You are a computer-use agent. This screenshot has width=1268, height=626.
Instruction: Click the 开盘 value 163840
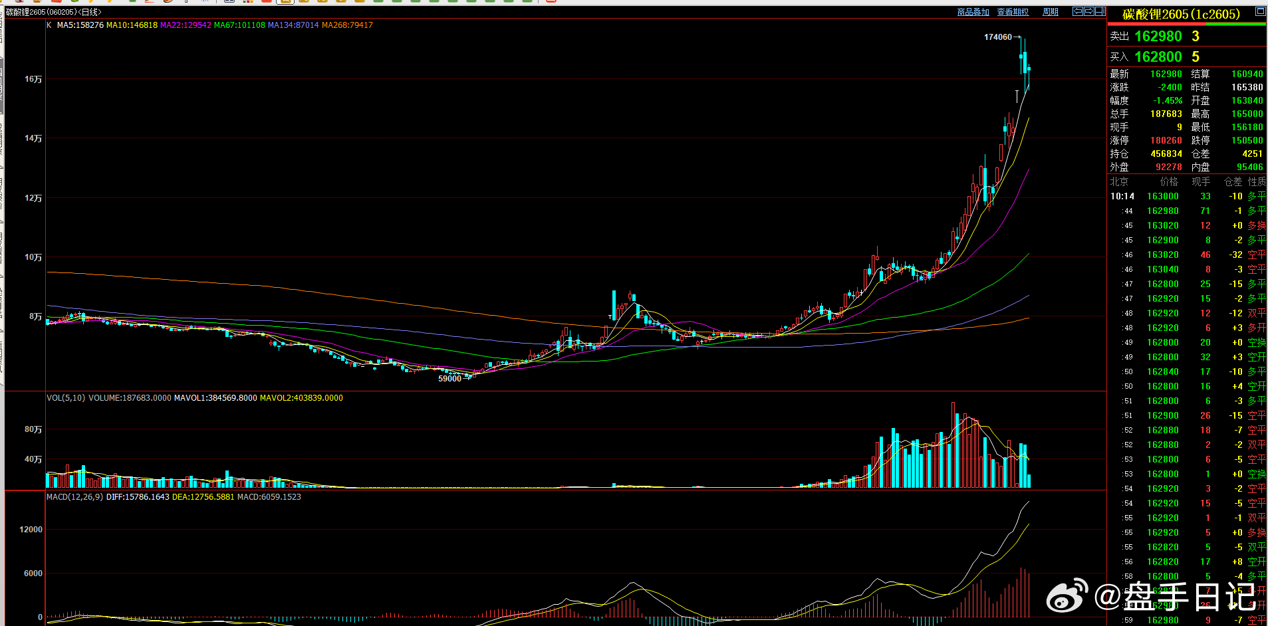(x=1247, y=101)
